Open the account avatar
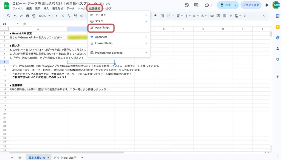Image resolution: width=281 pixels, height=160 pixels. (x=276, y=5)
